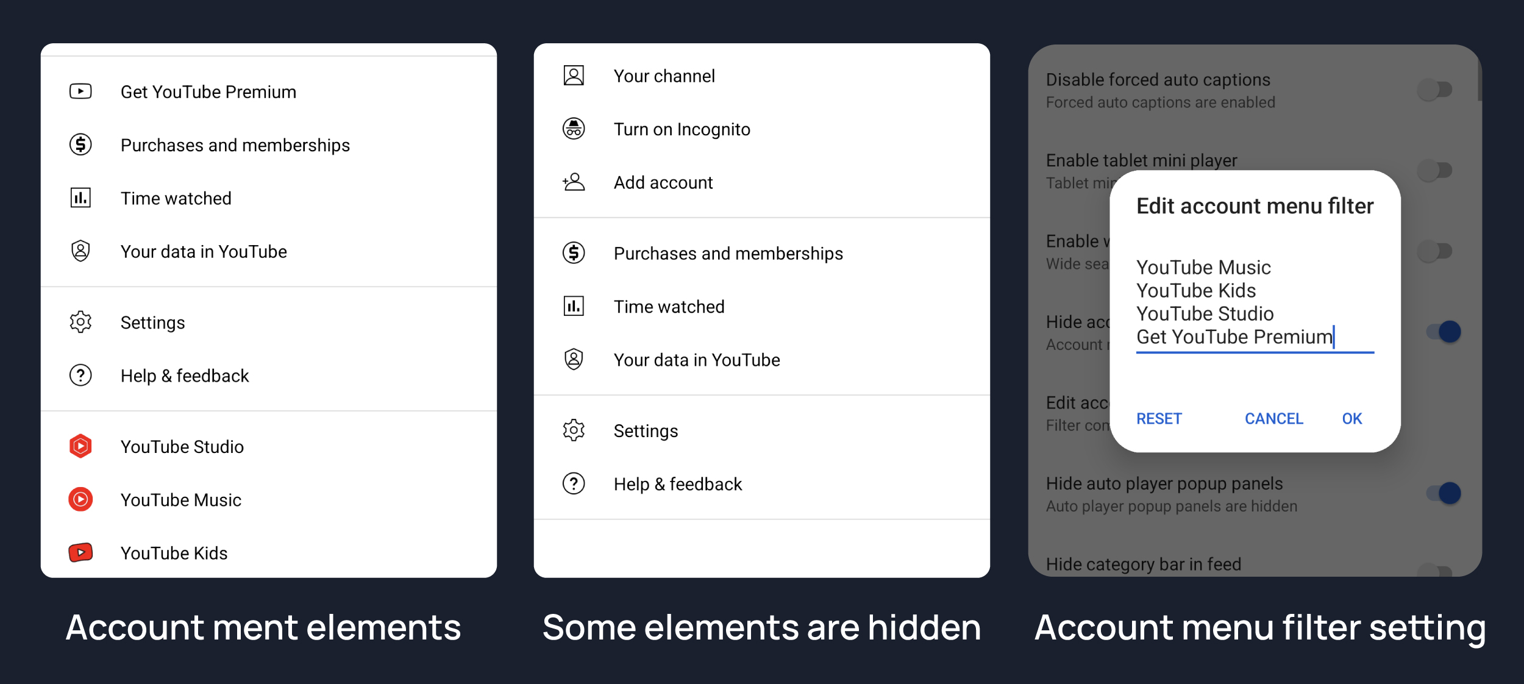1524x684 pixels.
Task: Open Time watched in the left menu
Action: 176,198
